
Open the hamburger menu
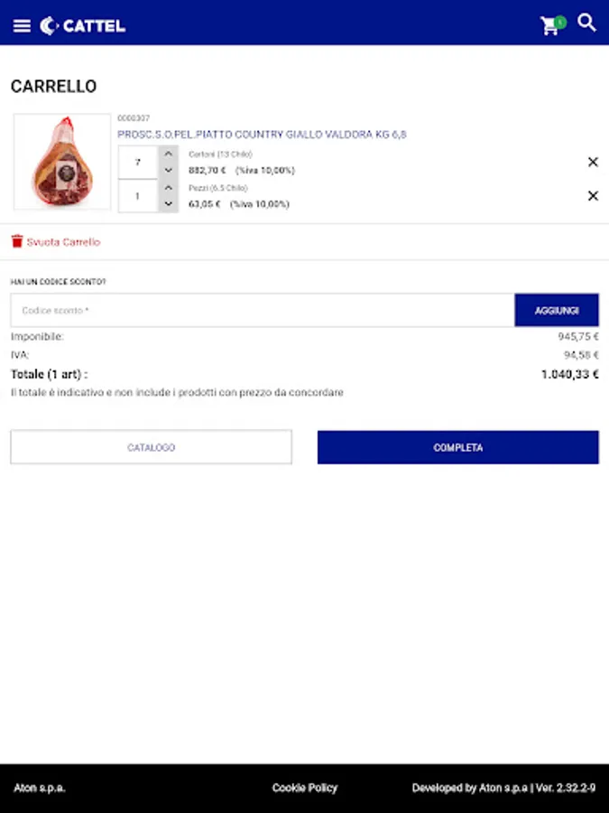click(22, 25)
